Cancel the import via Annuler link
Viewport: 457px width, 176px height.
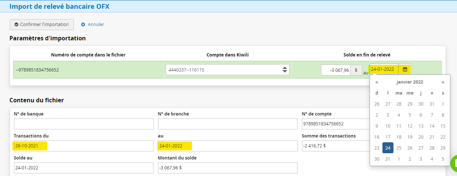click(93, 25)
